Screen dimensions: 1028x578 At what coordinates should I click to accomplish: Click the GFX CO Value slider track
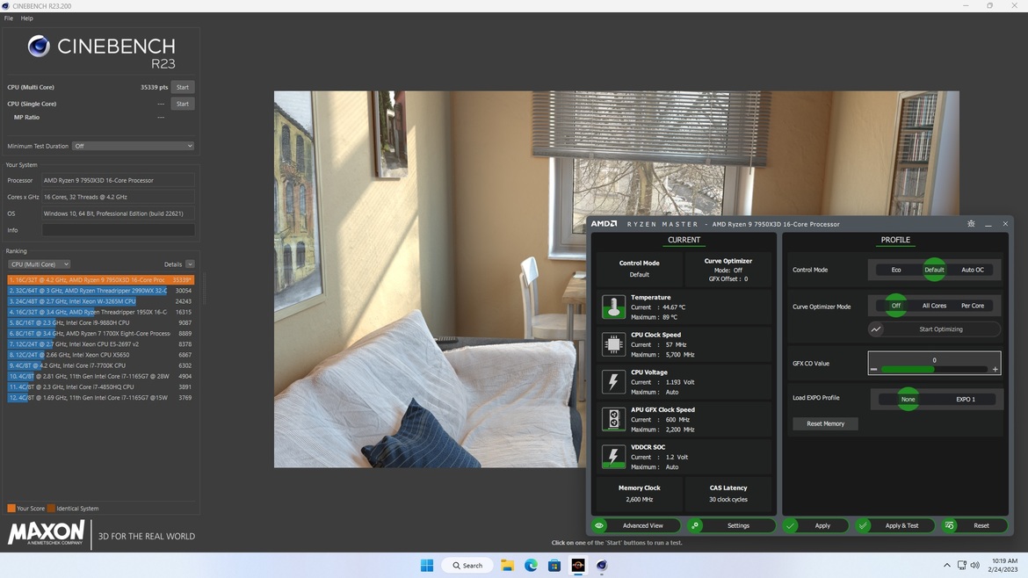[x=934, y=370]
